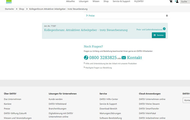Go to Startseite breadcrumb
The image size is (190, 120).
9,9
